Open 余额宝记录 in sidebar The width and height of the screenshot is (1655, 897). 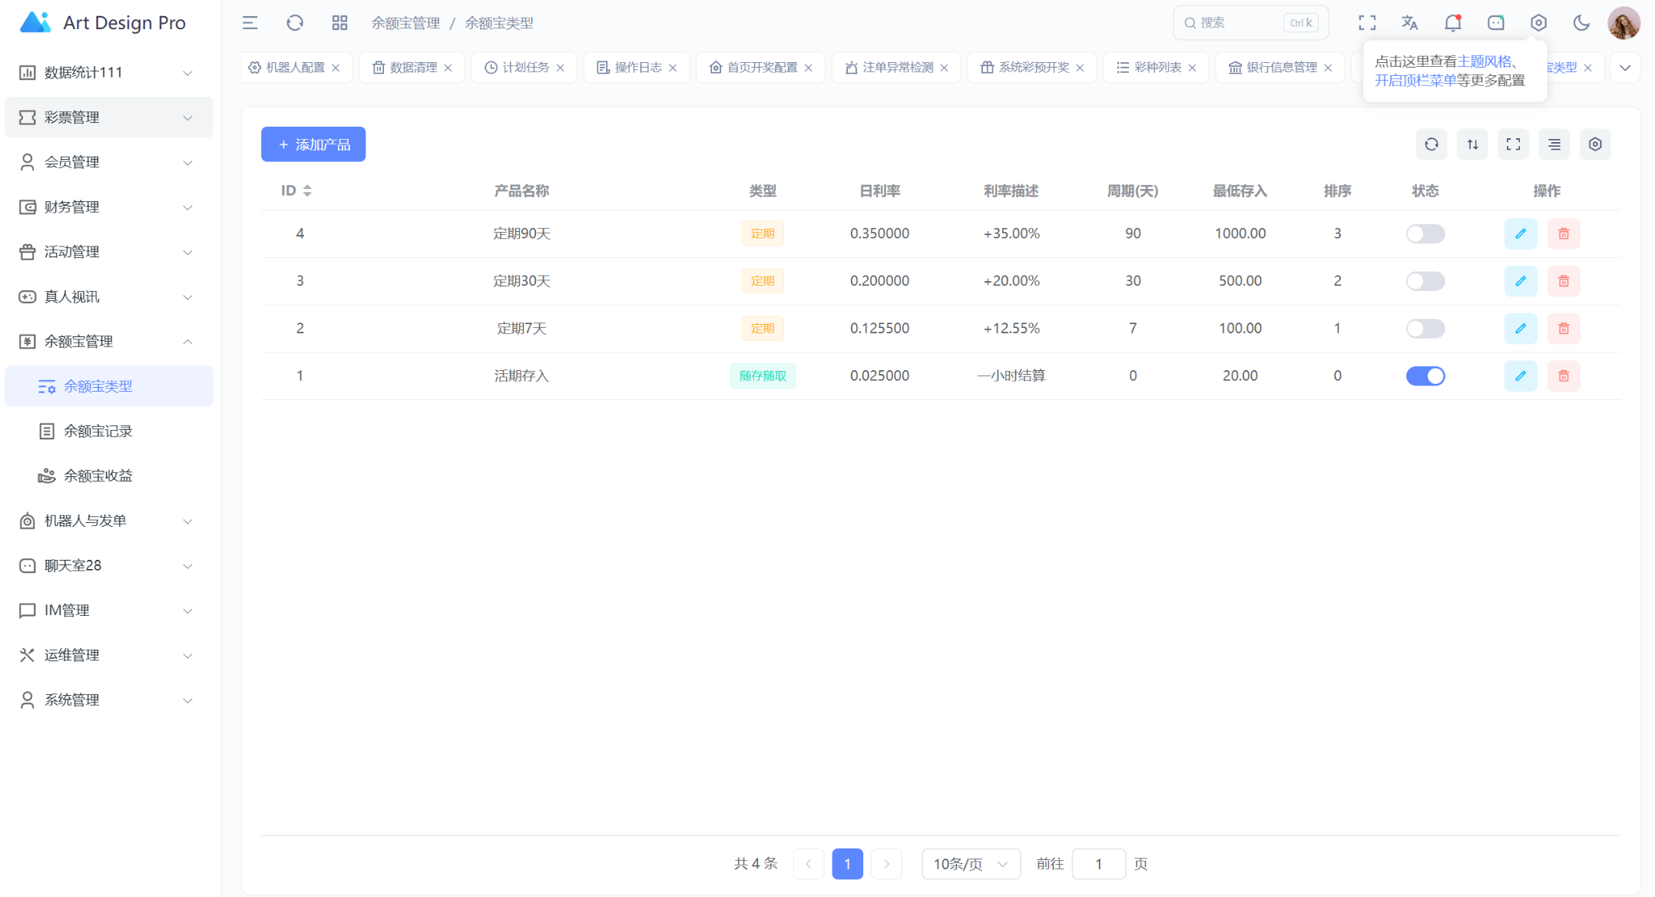click(x=98, y=431)
